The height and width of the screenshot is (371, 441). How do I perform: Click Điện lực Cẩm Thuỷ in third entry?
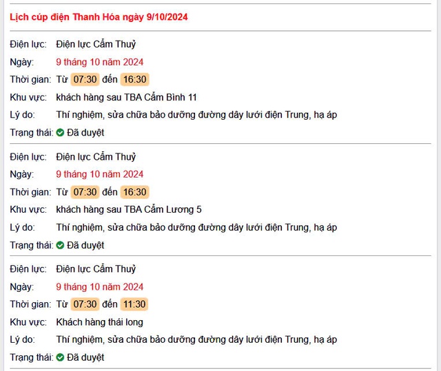coord(96,268)
